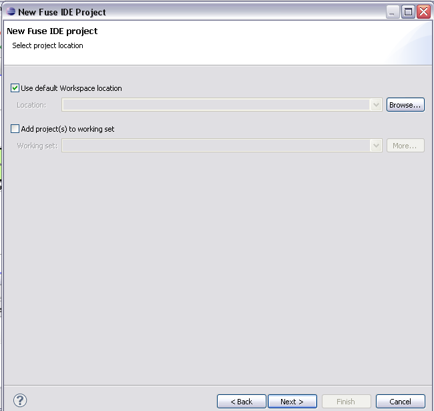
Task: Minimize the New Fuse IDE Project dialog
Action: point(392,12)
